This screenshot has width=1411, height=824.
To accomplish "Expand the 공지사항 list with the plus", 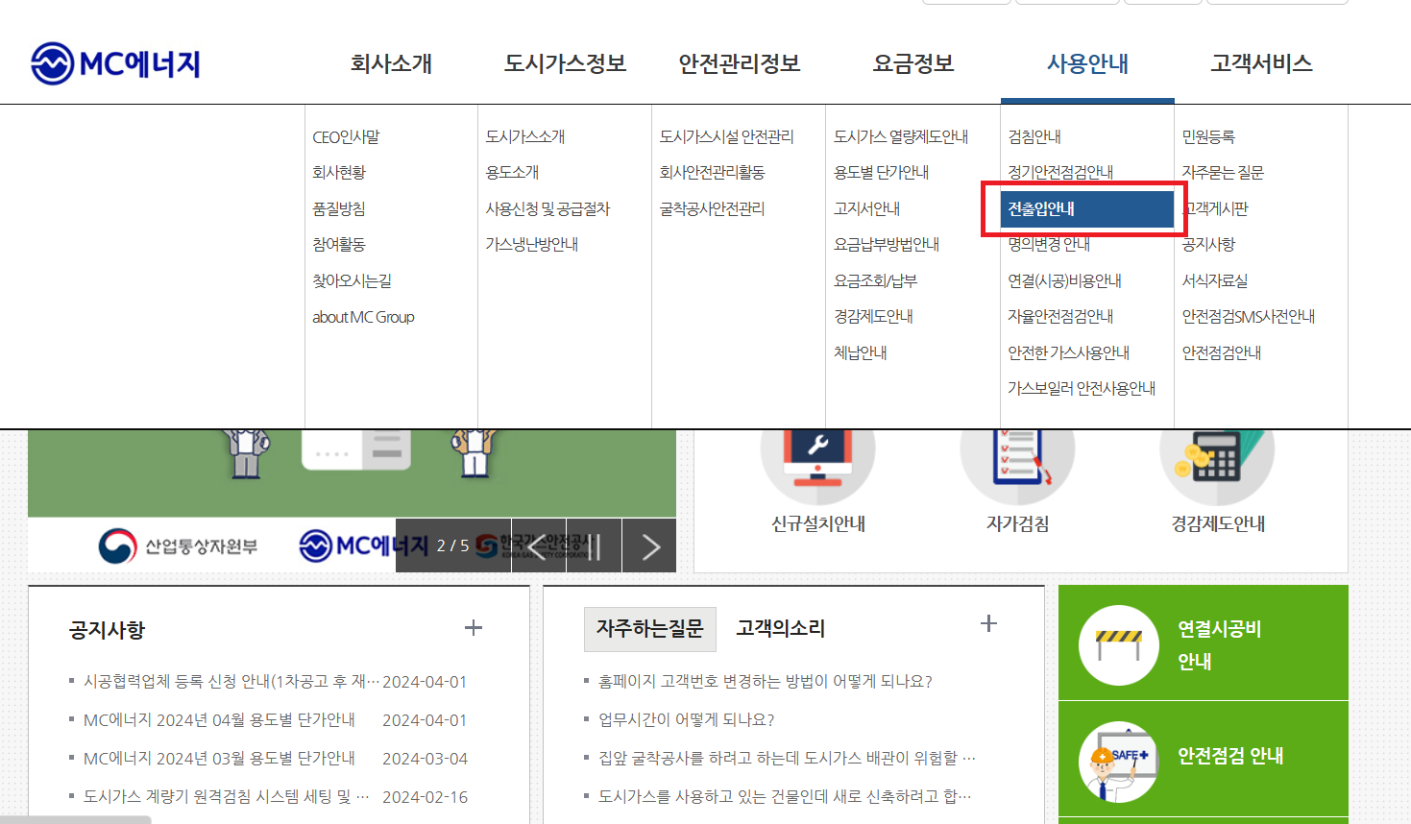I will tap(474, 626).
